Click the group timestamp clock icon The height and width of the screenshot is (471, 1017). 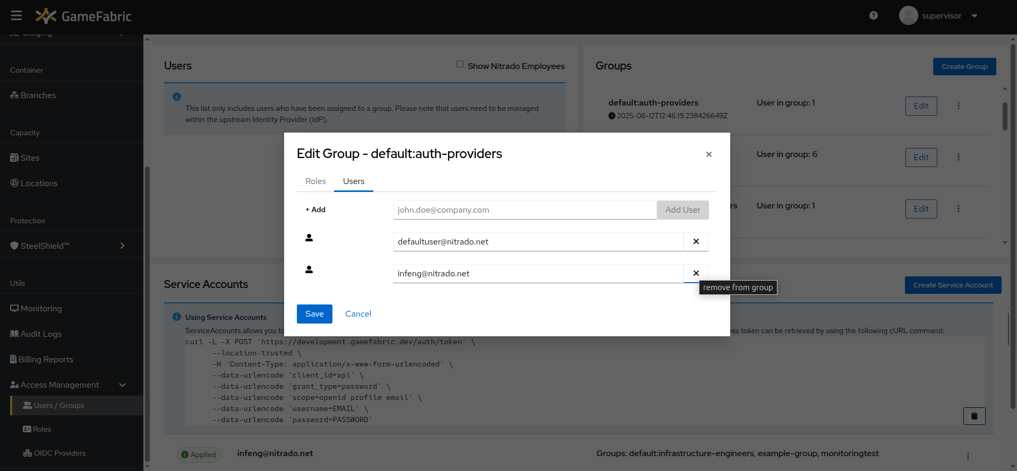coord(612,116)
